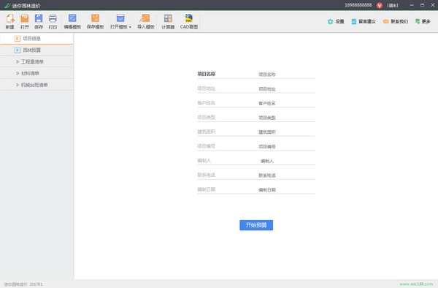This screenshot has width=438, height=288.
Task: Click the account number 18988888888
Action: pyautogui.click(x=358, y=5)
